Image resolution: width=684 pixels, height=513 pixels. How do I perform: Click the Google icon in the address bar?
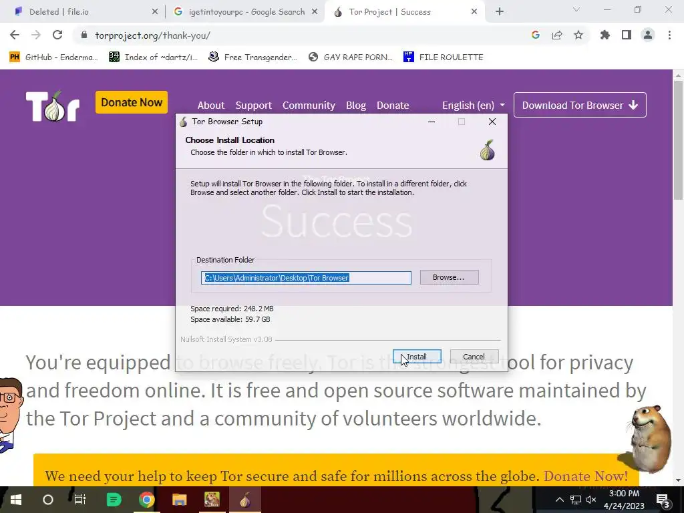[x=536, y=35]
